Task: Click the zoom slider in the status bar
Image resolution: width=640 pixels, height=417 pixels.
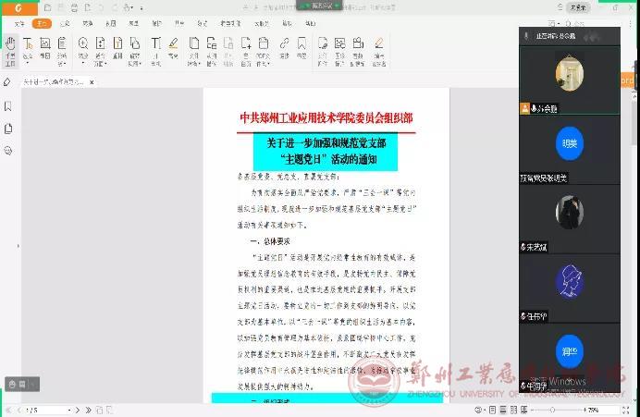Action: click(x=553, y=409)
